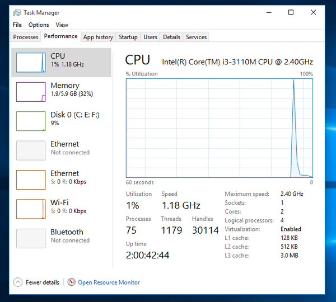
Task: Click the Processes count 75
Action: pos(131,230)
